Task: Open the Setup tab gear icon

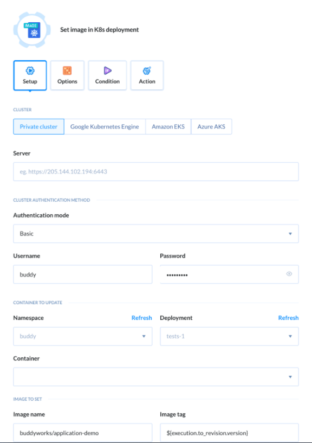Action: pyautogui.click(x=30, y=70)
